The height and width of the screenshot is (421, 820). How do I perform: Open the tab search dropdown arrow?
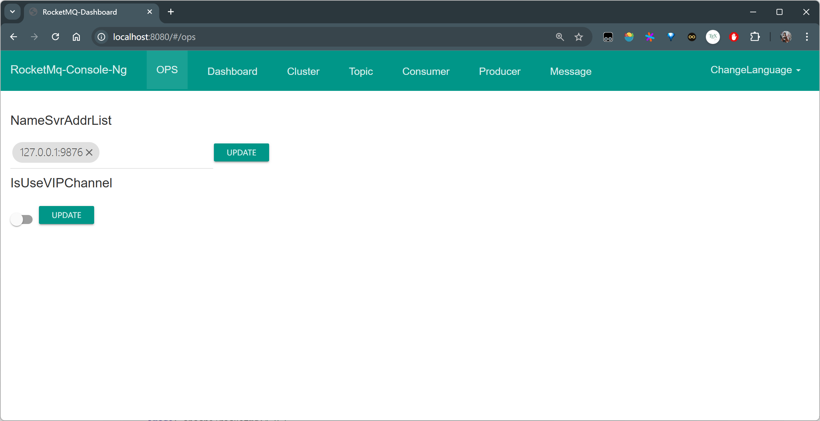coord(13,12)
